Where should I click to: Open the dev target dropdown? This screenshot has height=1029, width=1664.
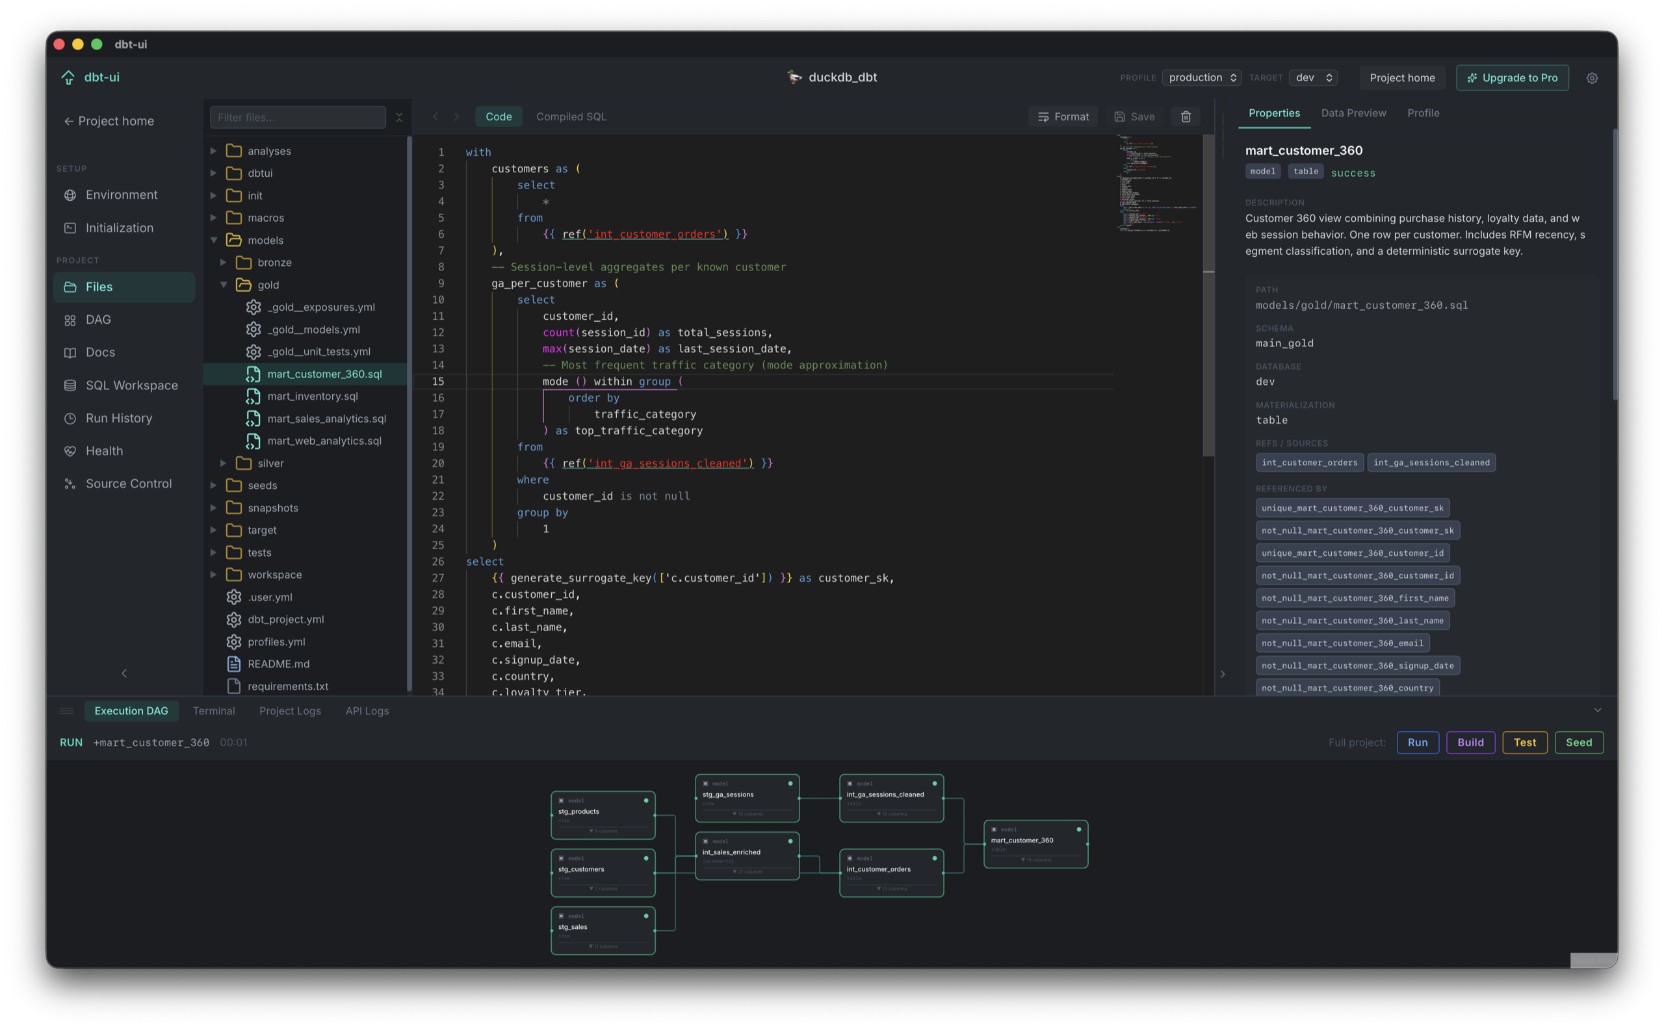pos(1313,77)
